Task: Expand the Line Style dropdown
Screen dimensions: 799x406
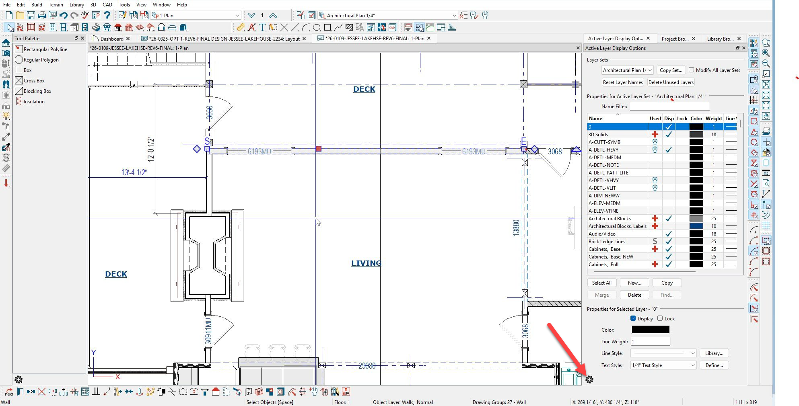Action: point(663,353)
